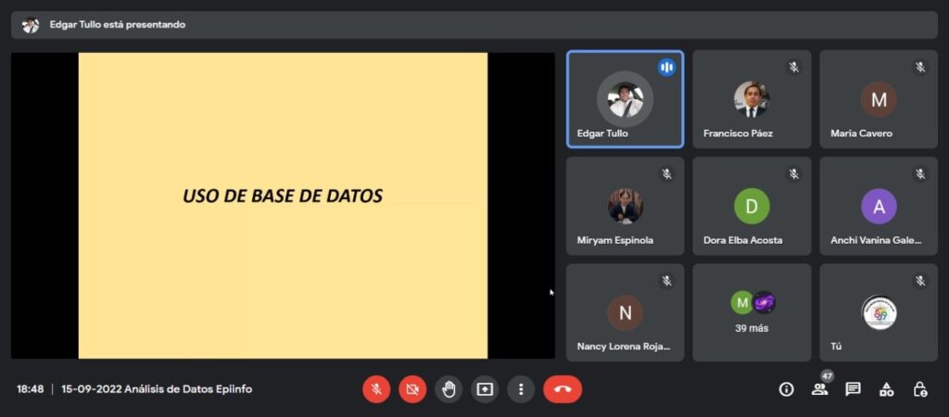Unmute the microphone in the call controls
The image size is (949, 417).
tap(376, 389)
